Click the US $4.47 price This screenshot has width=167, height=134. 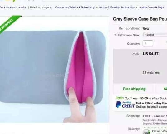150,54
